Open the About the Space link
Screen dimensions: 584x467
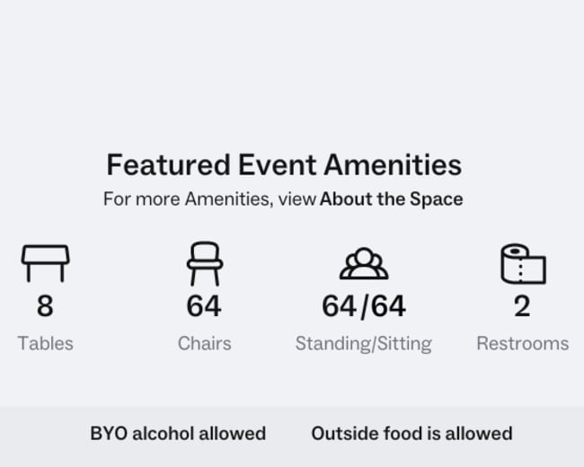click(392, 198)
